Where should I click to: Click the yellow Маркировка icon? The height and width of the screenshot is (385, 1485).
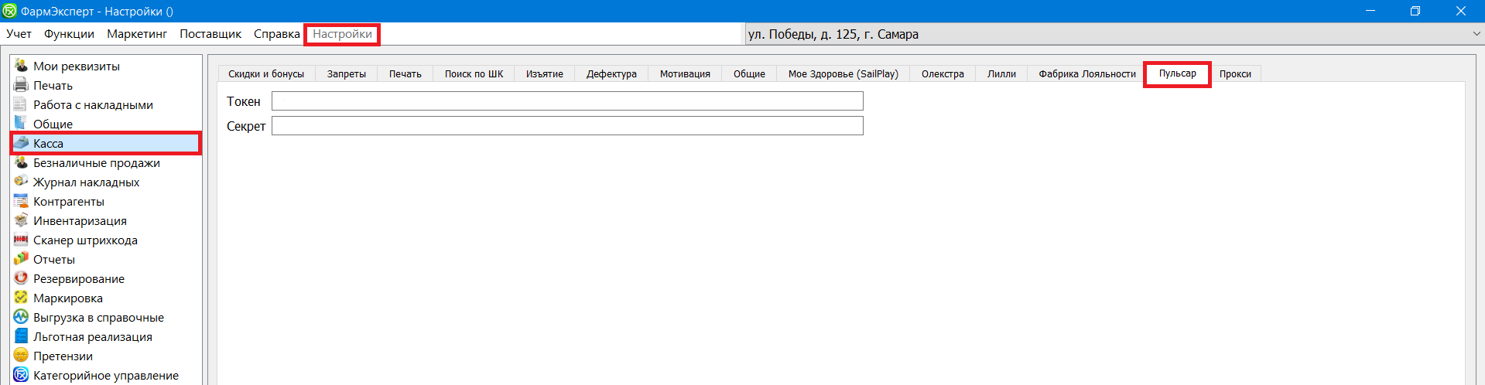point(21,298)
